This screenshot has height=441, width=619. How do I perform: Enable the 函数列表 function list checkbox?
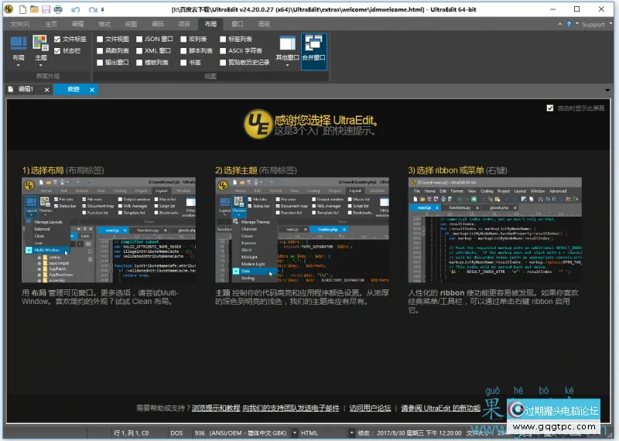click(100, 50)
